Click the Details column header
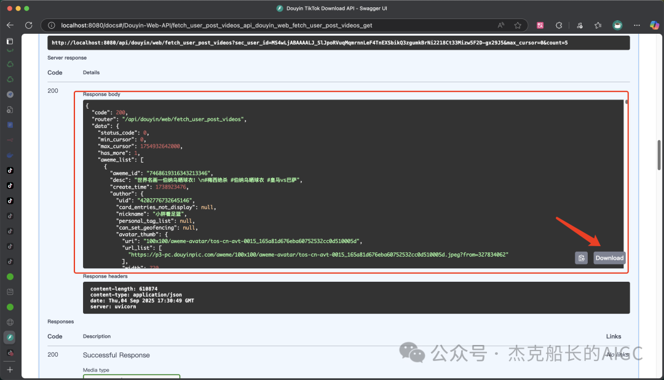The height and width of the screenshot is (380, 664). click(x=91, y=72)
